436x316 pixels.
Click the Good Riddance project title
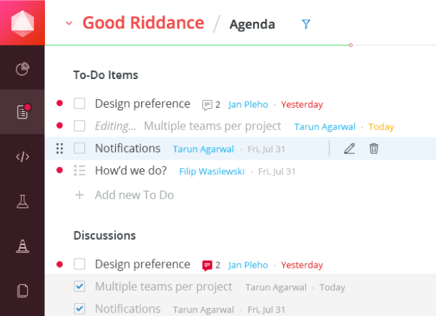(x=143, y=22)
